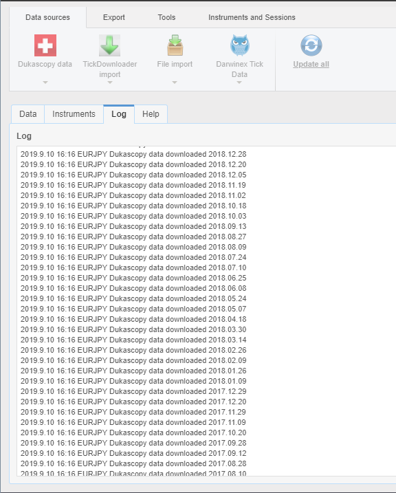Open the Instruments and Sessions tab
The width and height of the screenshot is (396, 493).
pyautogui.click(x=252, y=17)
